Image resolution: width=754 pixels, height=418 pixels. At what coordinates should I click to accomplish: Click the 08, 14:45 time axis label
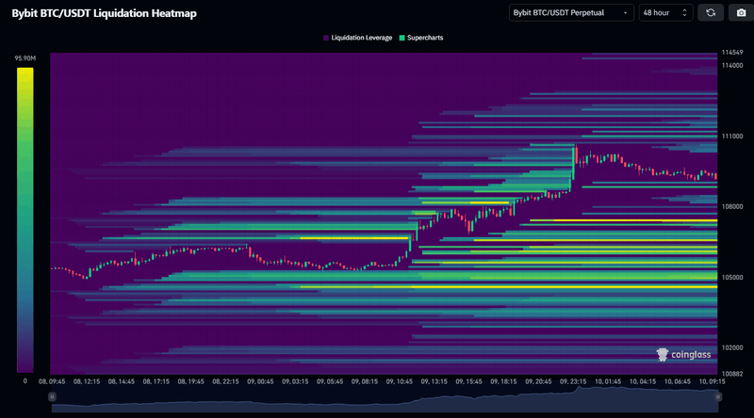coord(122,381)
